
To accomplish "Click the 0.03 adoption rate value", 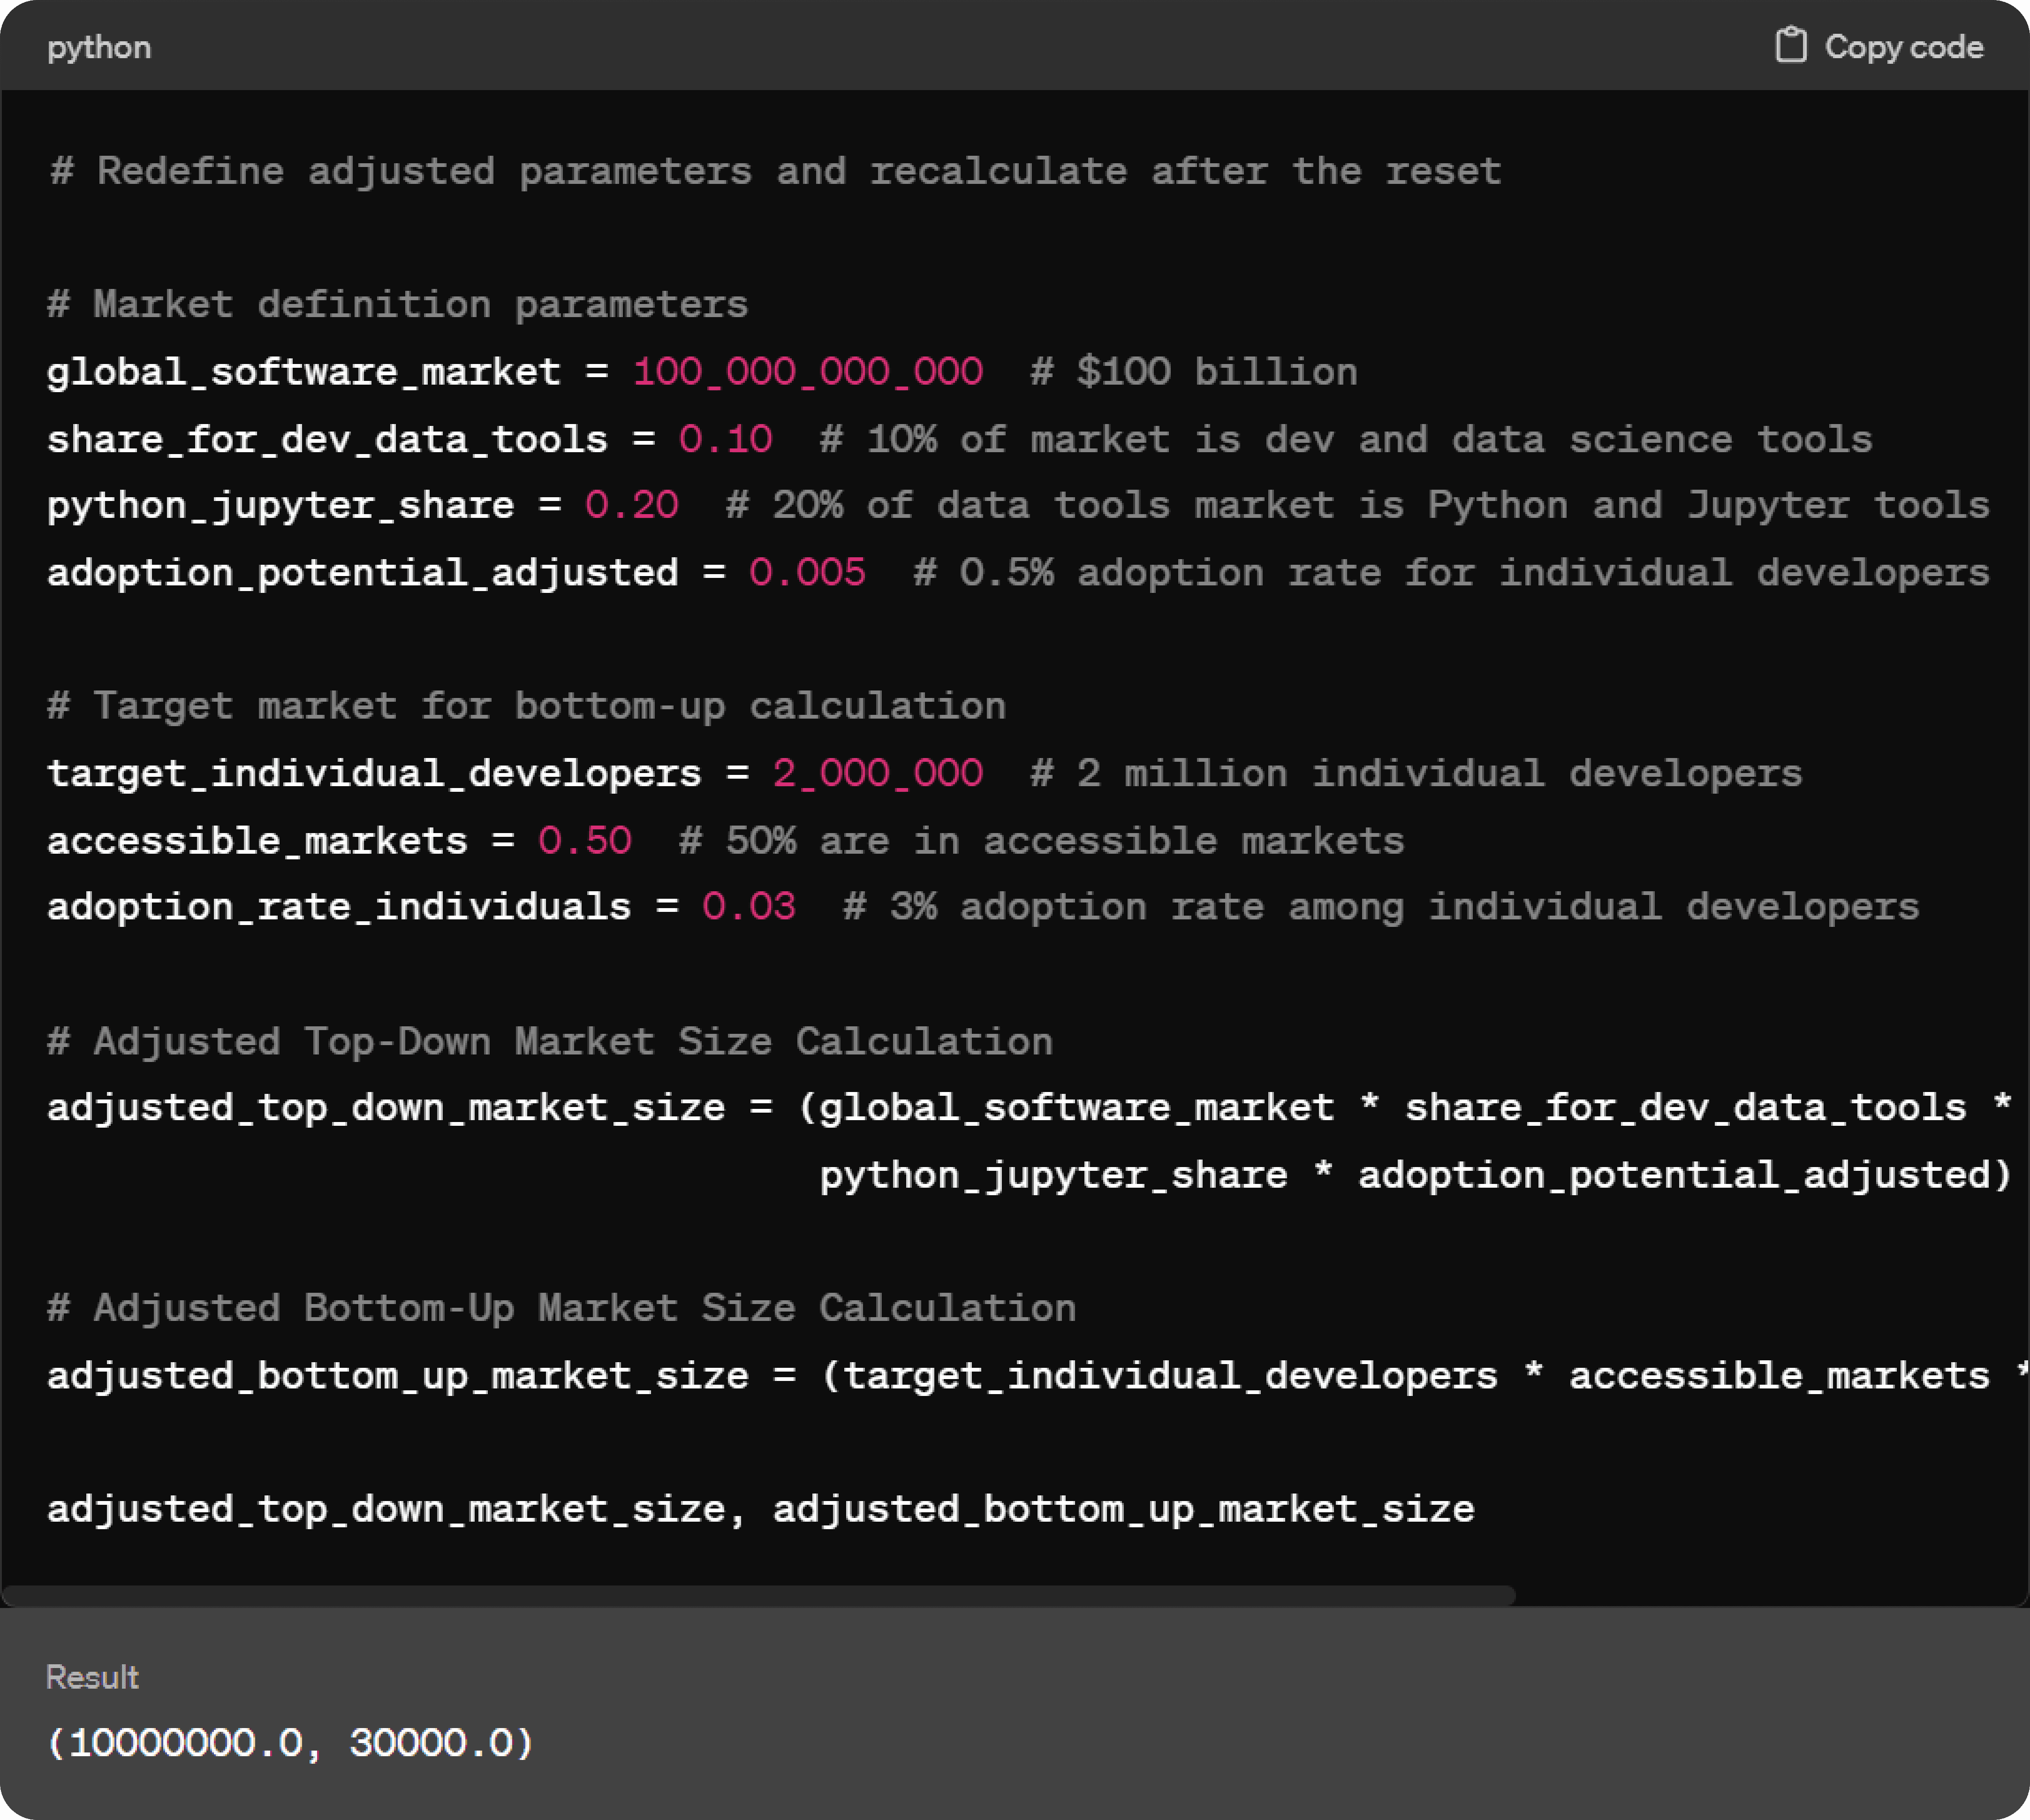I will 748,907.
